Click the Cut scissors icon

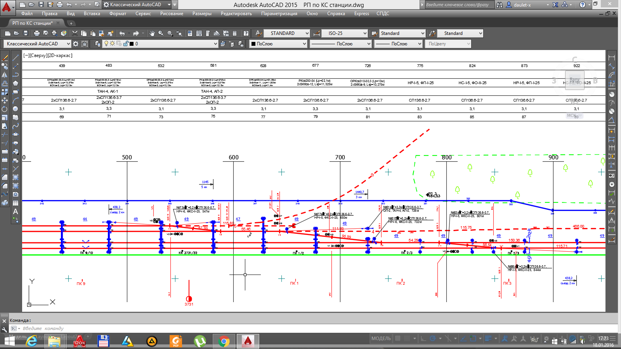(x=75, y=33)
